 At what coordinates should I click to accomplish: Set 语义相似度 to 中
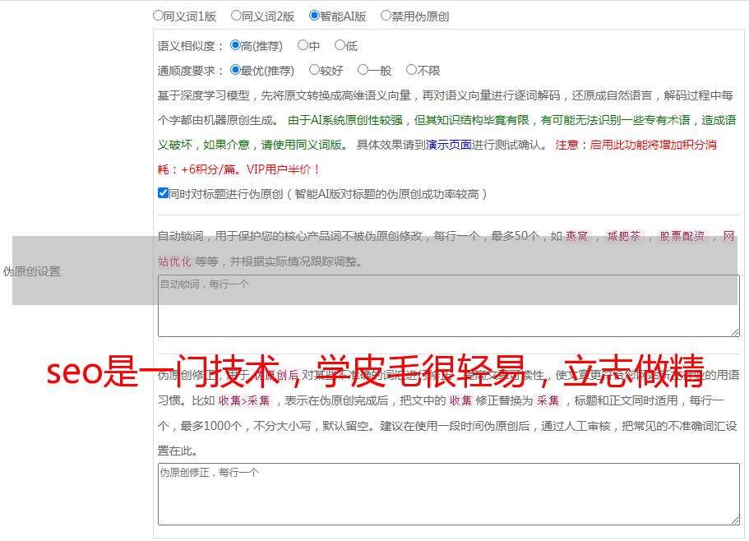tap(303, 45)
